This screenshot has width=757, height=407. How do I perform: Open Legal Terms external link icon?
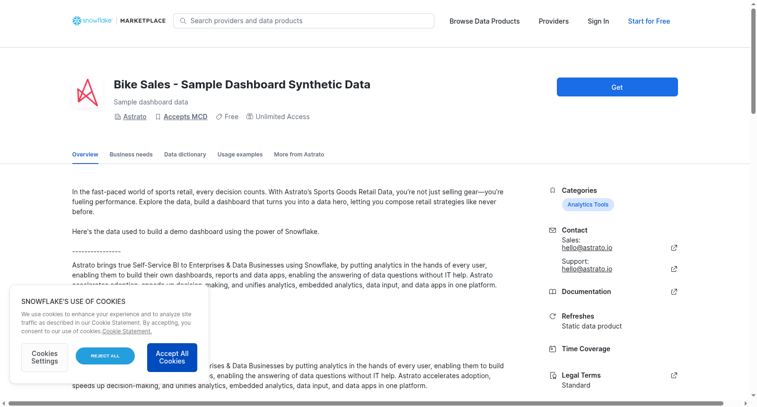point(674,375)
